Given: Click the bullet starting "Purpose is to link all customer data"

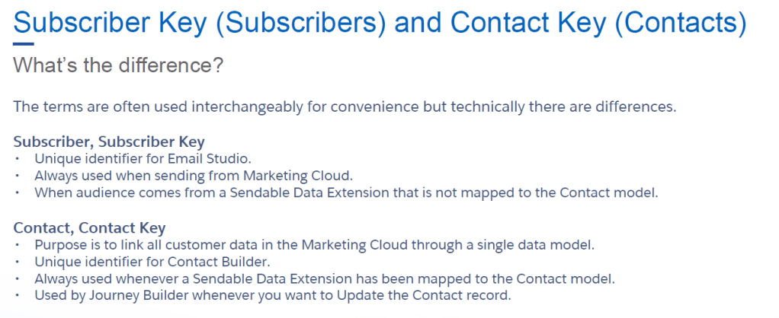Looking at the screenshot, I should click(x=314, y=244).
